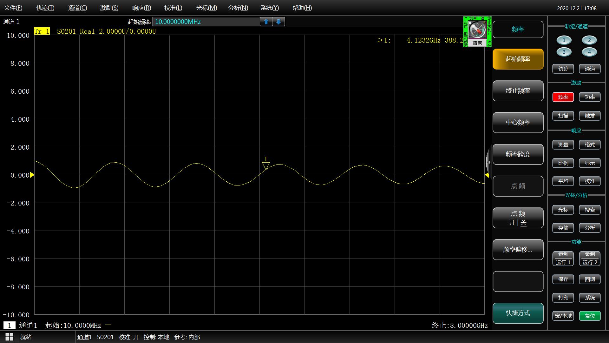Click the 回调 recall button
Image resolution: width=609 pixels, height=343 pixels.
590,279
